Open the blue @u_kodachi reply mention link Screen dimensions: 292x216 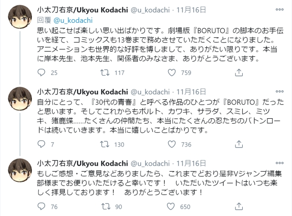67,20
